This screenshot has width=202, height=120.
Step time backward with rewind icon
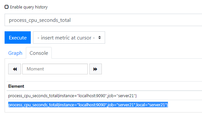click(x=14, y=69)
